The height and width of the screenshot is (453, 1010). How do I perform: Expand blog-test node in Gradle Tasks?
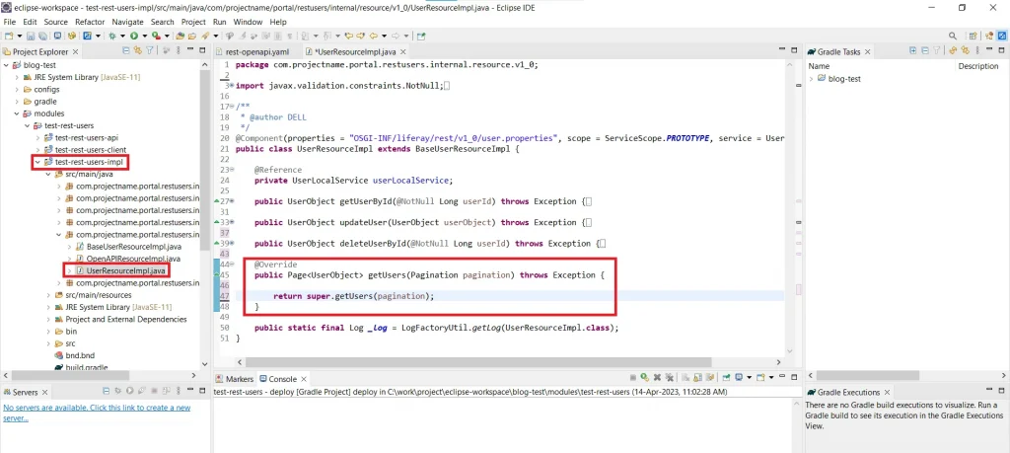tap(811, 79)
